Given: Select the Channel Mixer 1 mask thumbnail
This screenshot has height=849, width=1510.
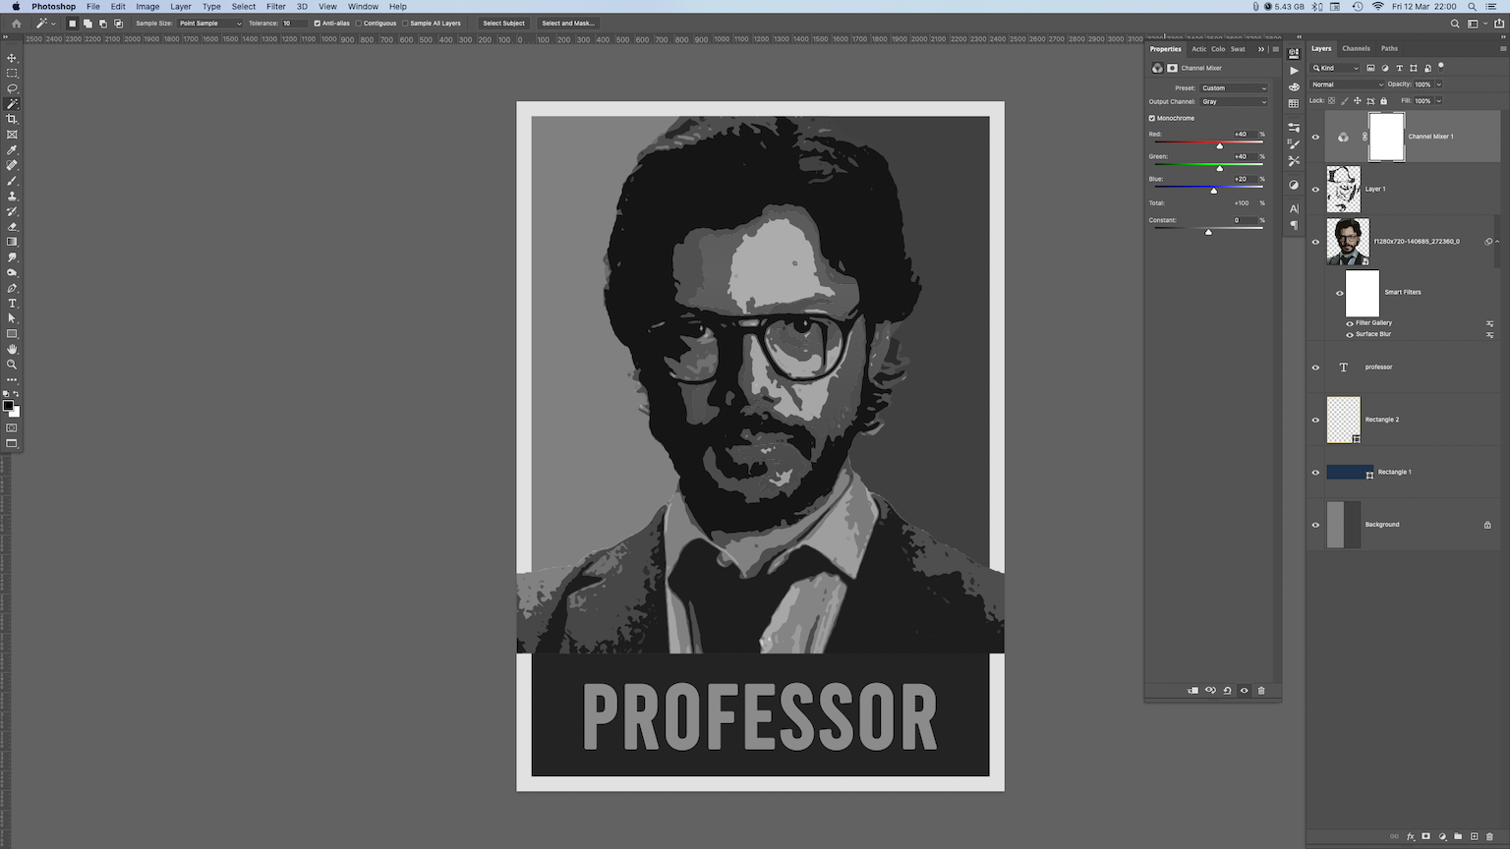Looking at the screenshot, I should [x=1386, y=137].
